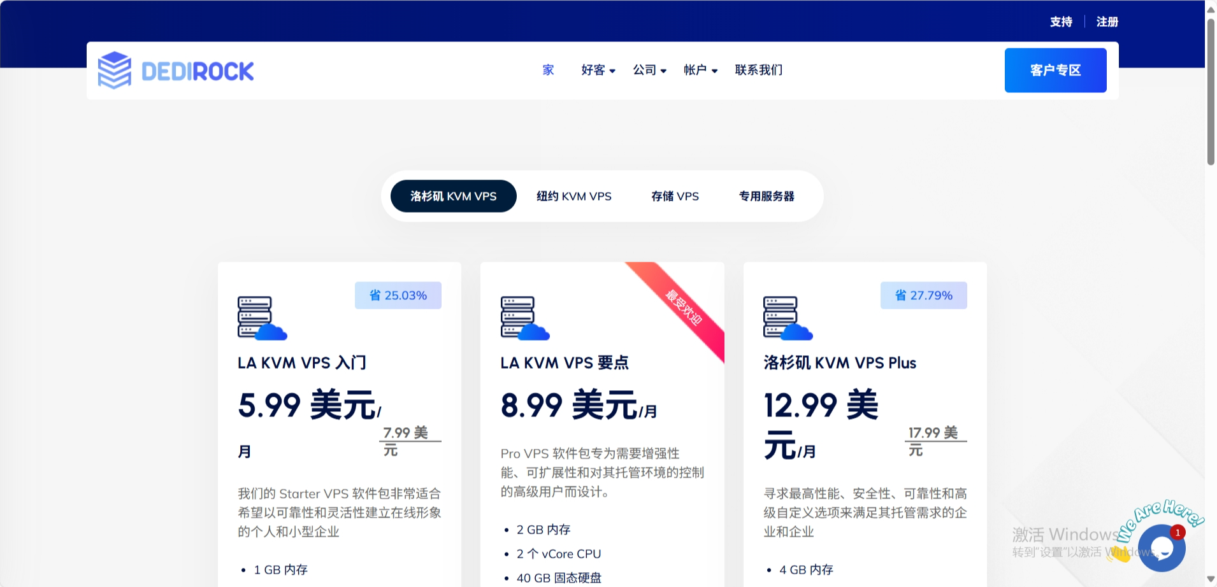Click the LA KVM VPS 要点 server icon
The image size is (1217, 587).
524,318
